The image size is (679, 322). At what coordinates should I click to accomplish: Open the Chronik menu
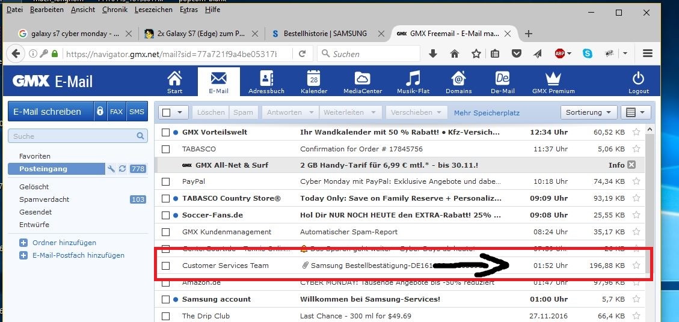click(x=115, y=10)
